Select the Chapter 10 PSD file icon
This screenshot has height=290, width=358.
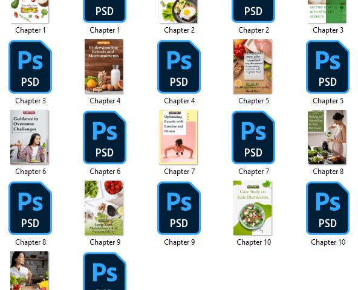click(x=328, y=208)
